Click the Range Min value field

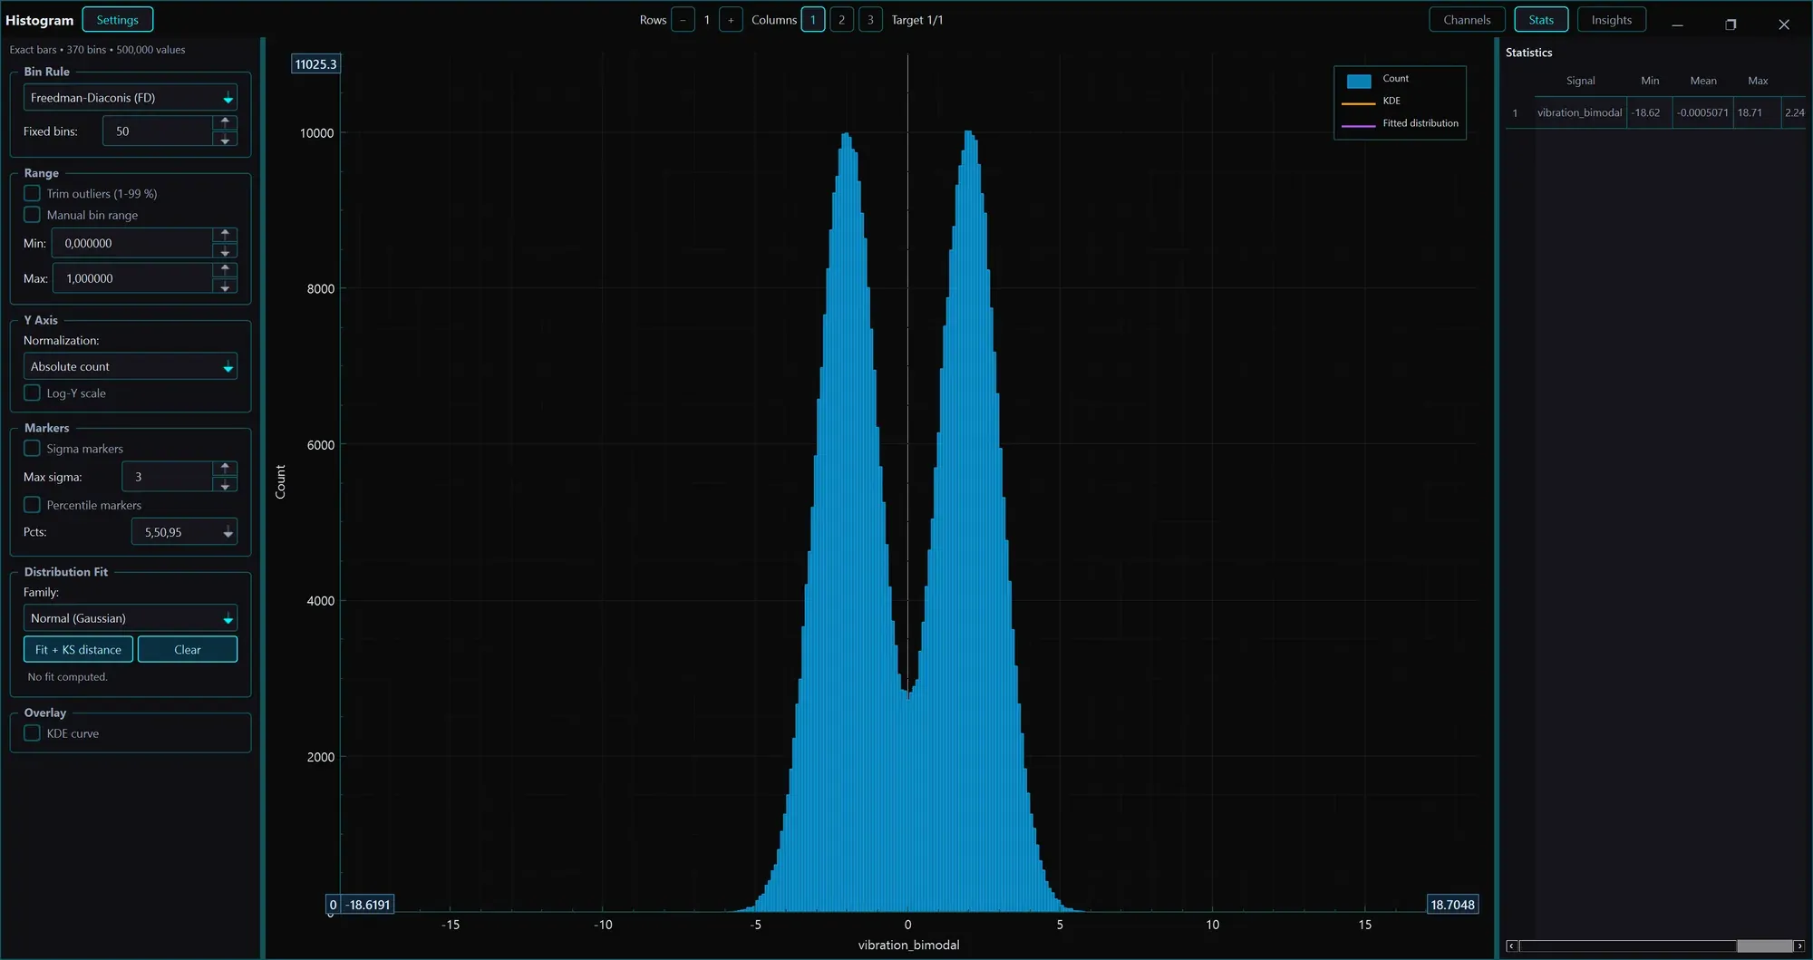[x=132, y=243]
